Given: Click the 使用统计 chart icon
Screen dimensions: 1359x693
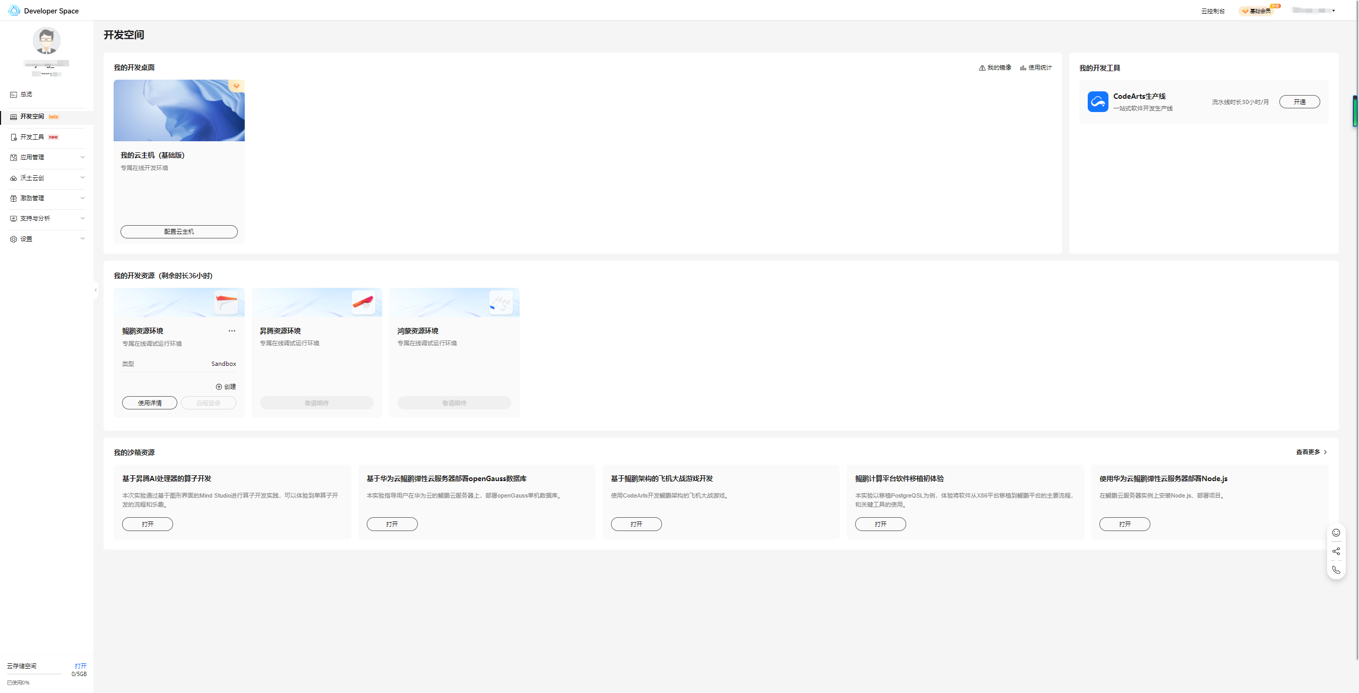Looking at the screenshot, I should click(1022, 68).
